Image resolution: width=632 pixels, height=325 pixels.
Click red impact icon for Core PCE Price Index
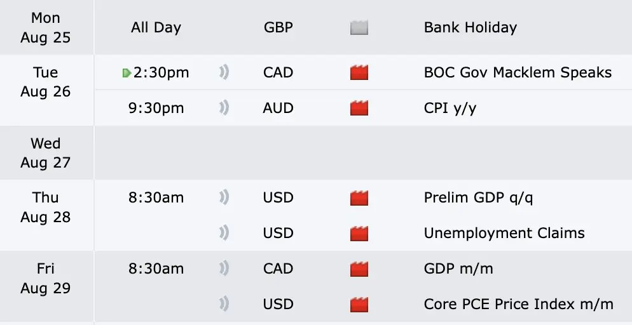tap(359, 304)
